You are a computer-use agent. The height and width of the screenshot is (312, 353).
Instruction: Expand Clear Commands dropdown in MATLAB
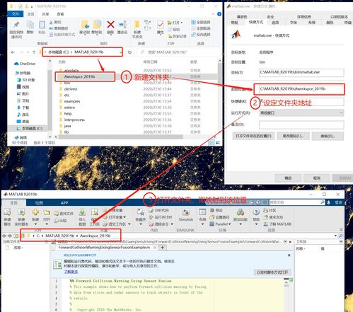tap(172, 224)
